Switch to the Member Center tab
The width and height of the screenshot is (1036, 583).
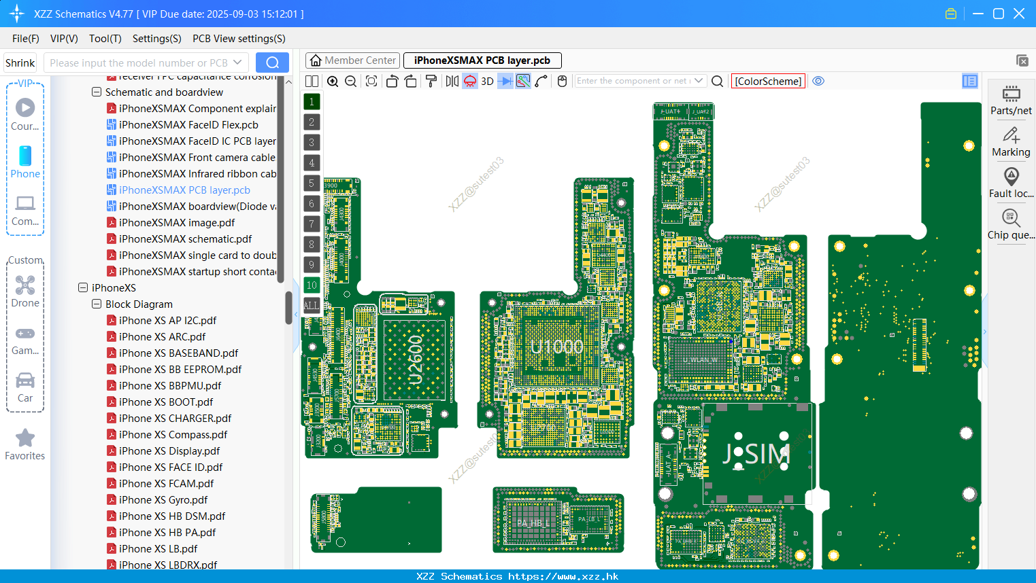(x=352, y=60)
